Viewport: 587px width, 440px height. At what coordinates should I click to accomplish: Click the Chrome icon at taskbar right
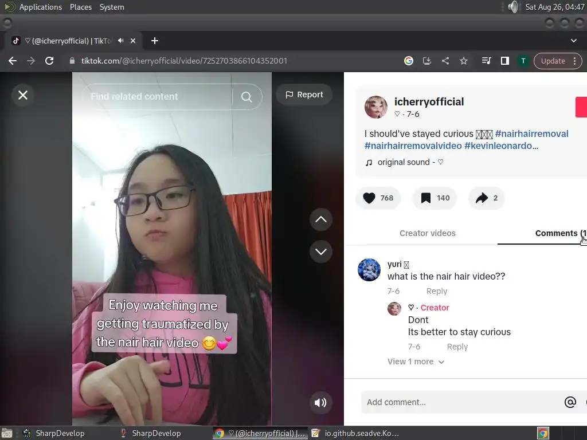(x=543, y=433)
